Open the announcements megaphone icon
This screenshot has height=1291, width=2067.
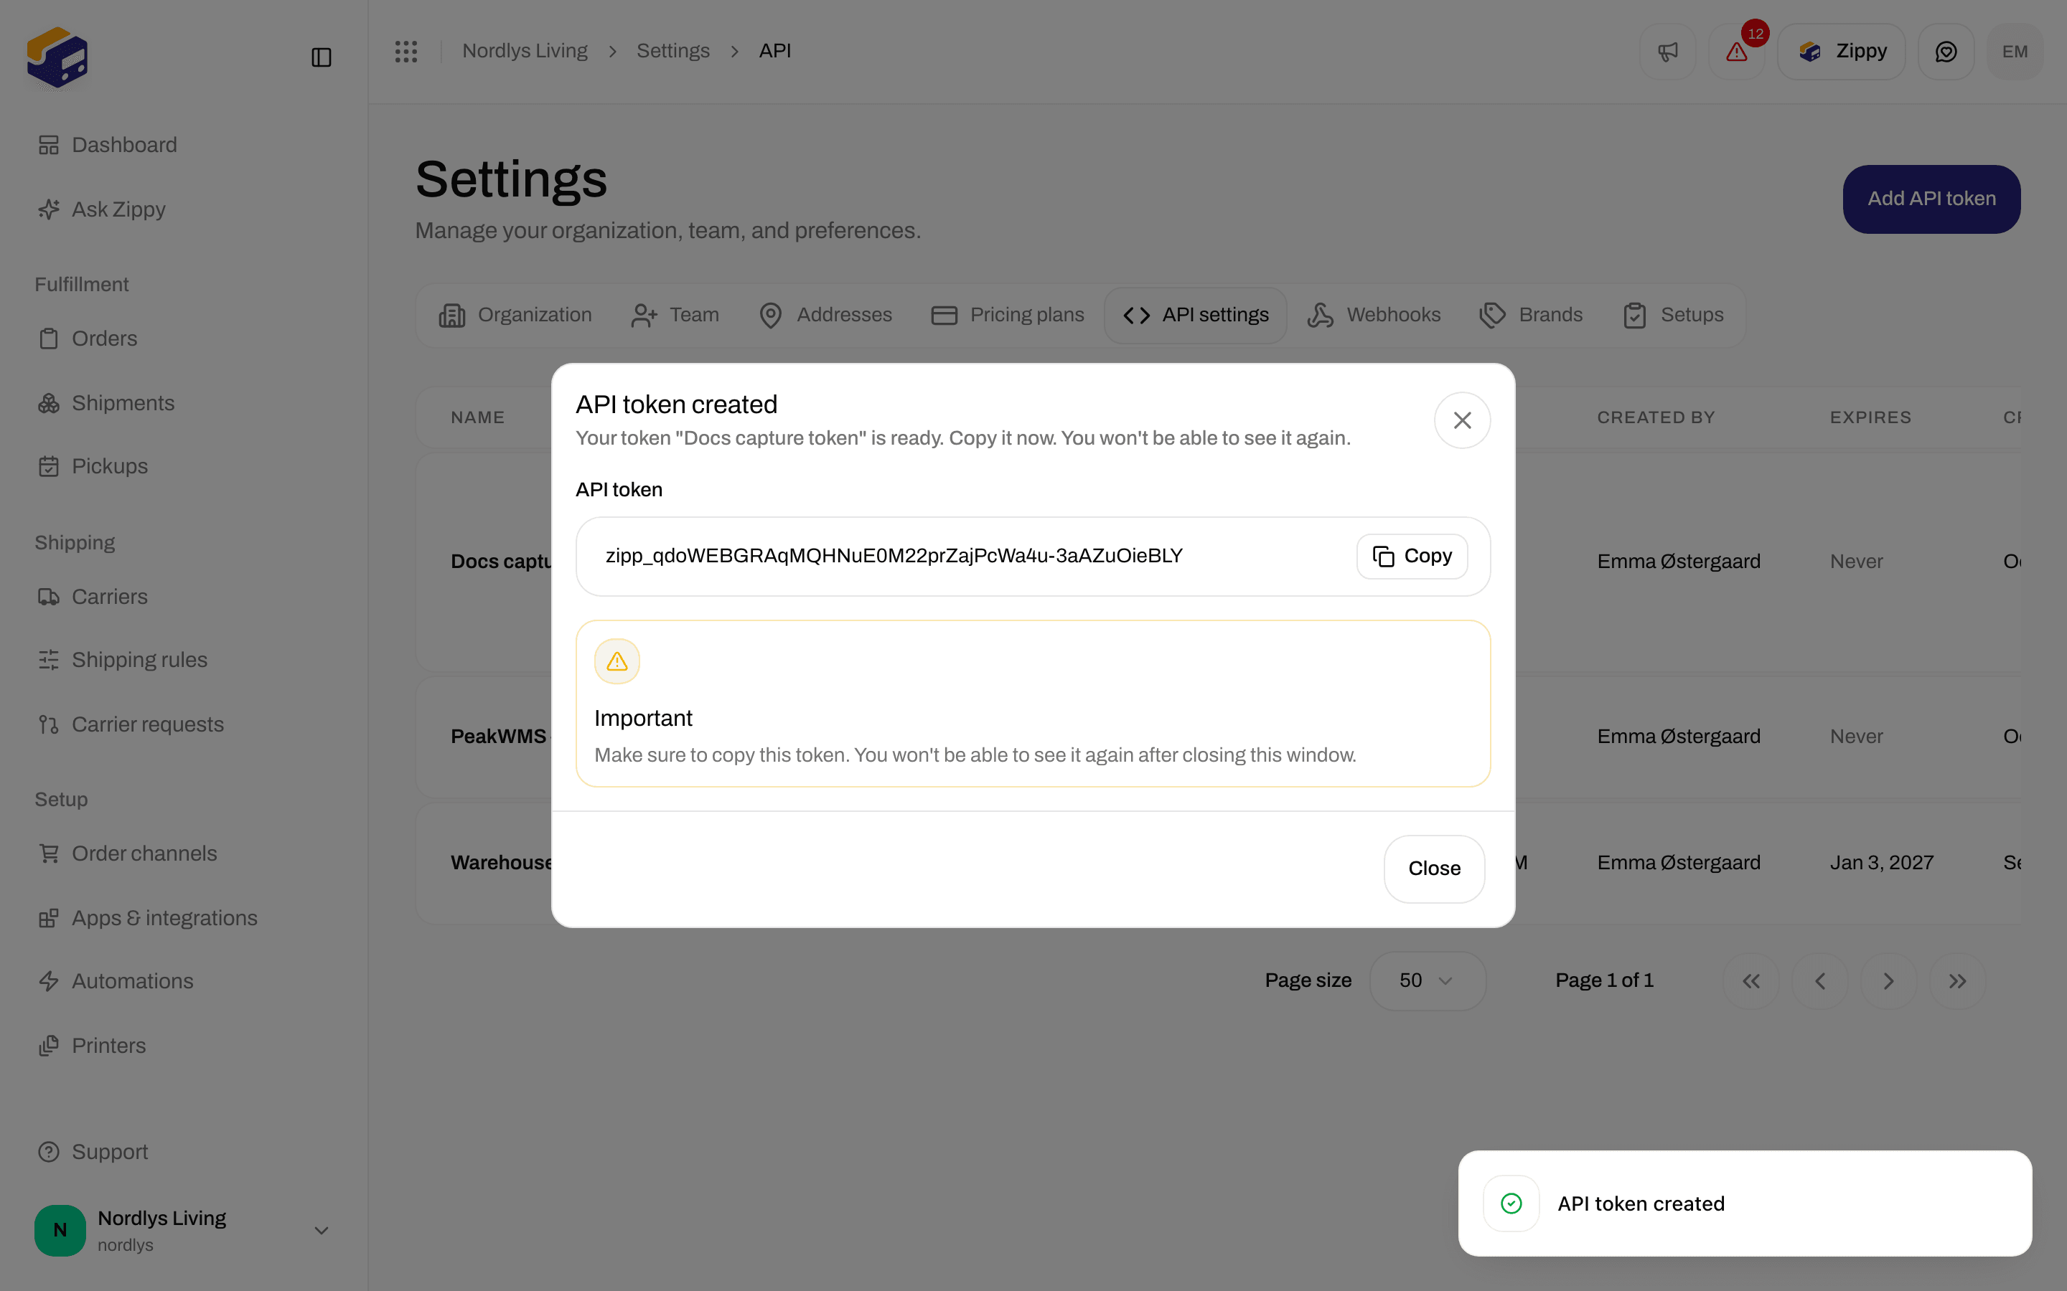1668,51
